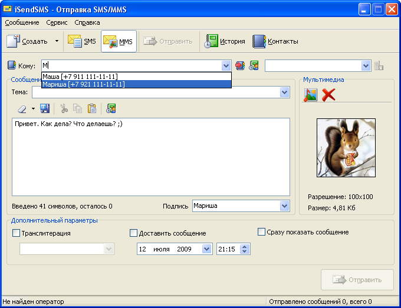
Task: Click the eraser clear text icon
Action: [x=22, y=109]
